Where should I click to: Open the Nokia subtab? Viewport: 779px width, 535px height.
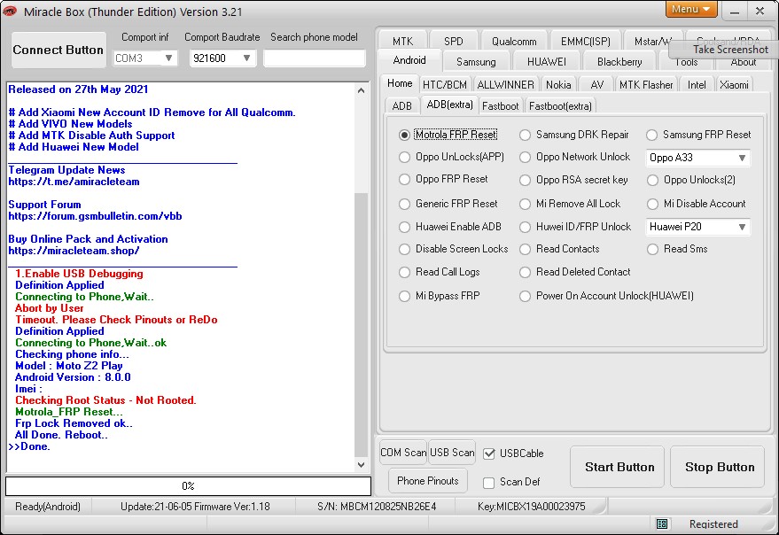[558, 84]
